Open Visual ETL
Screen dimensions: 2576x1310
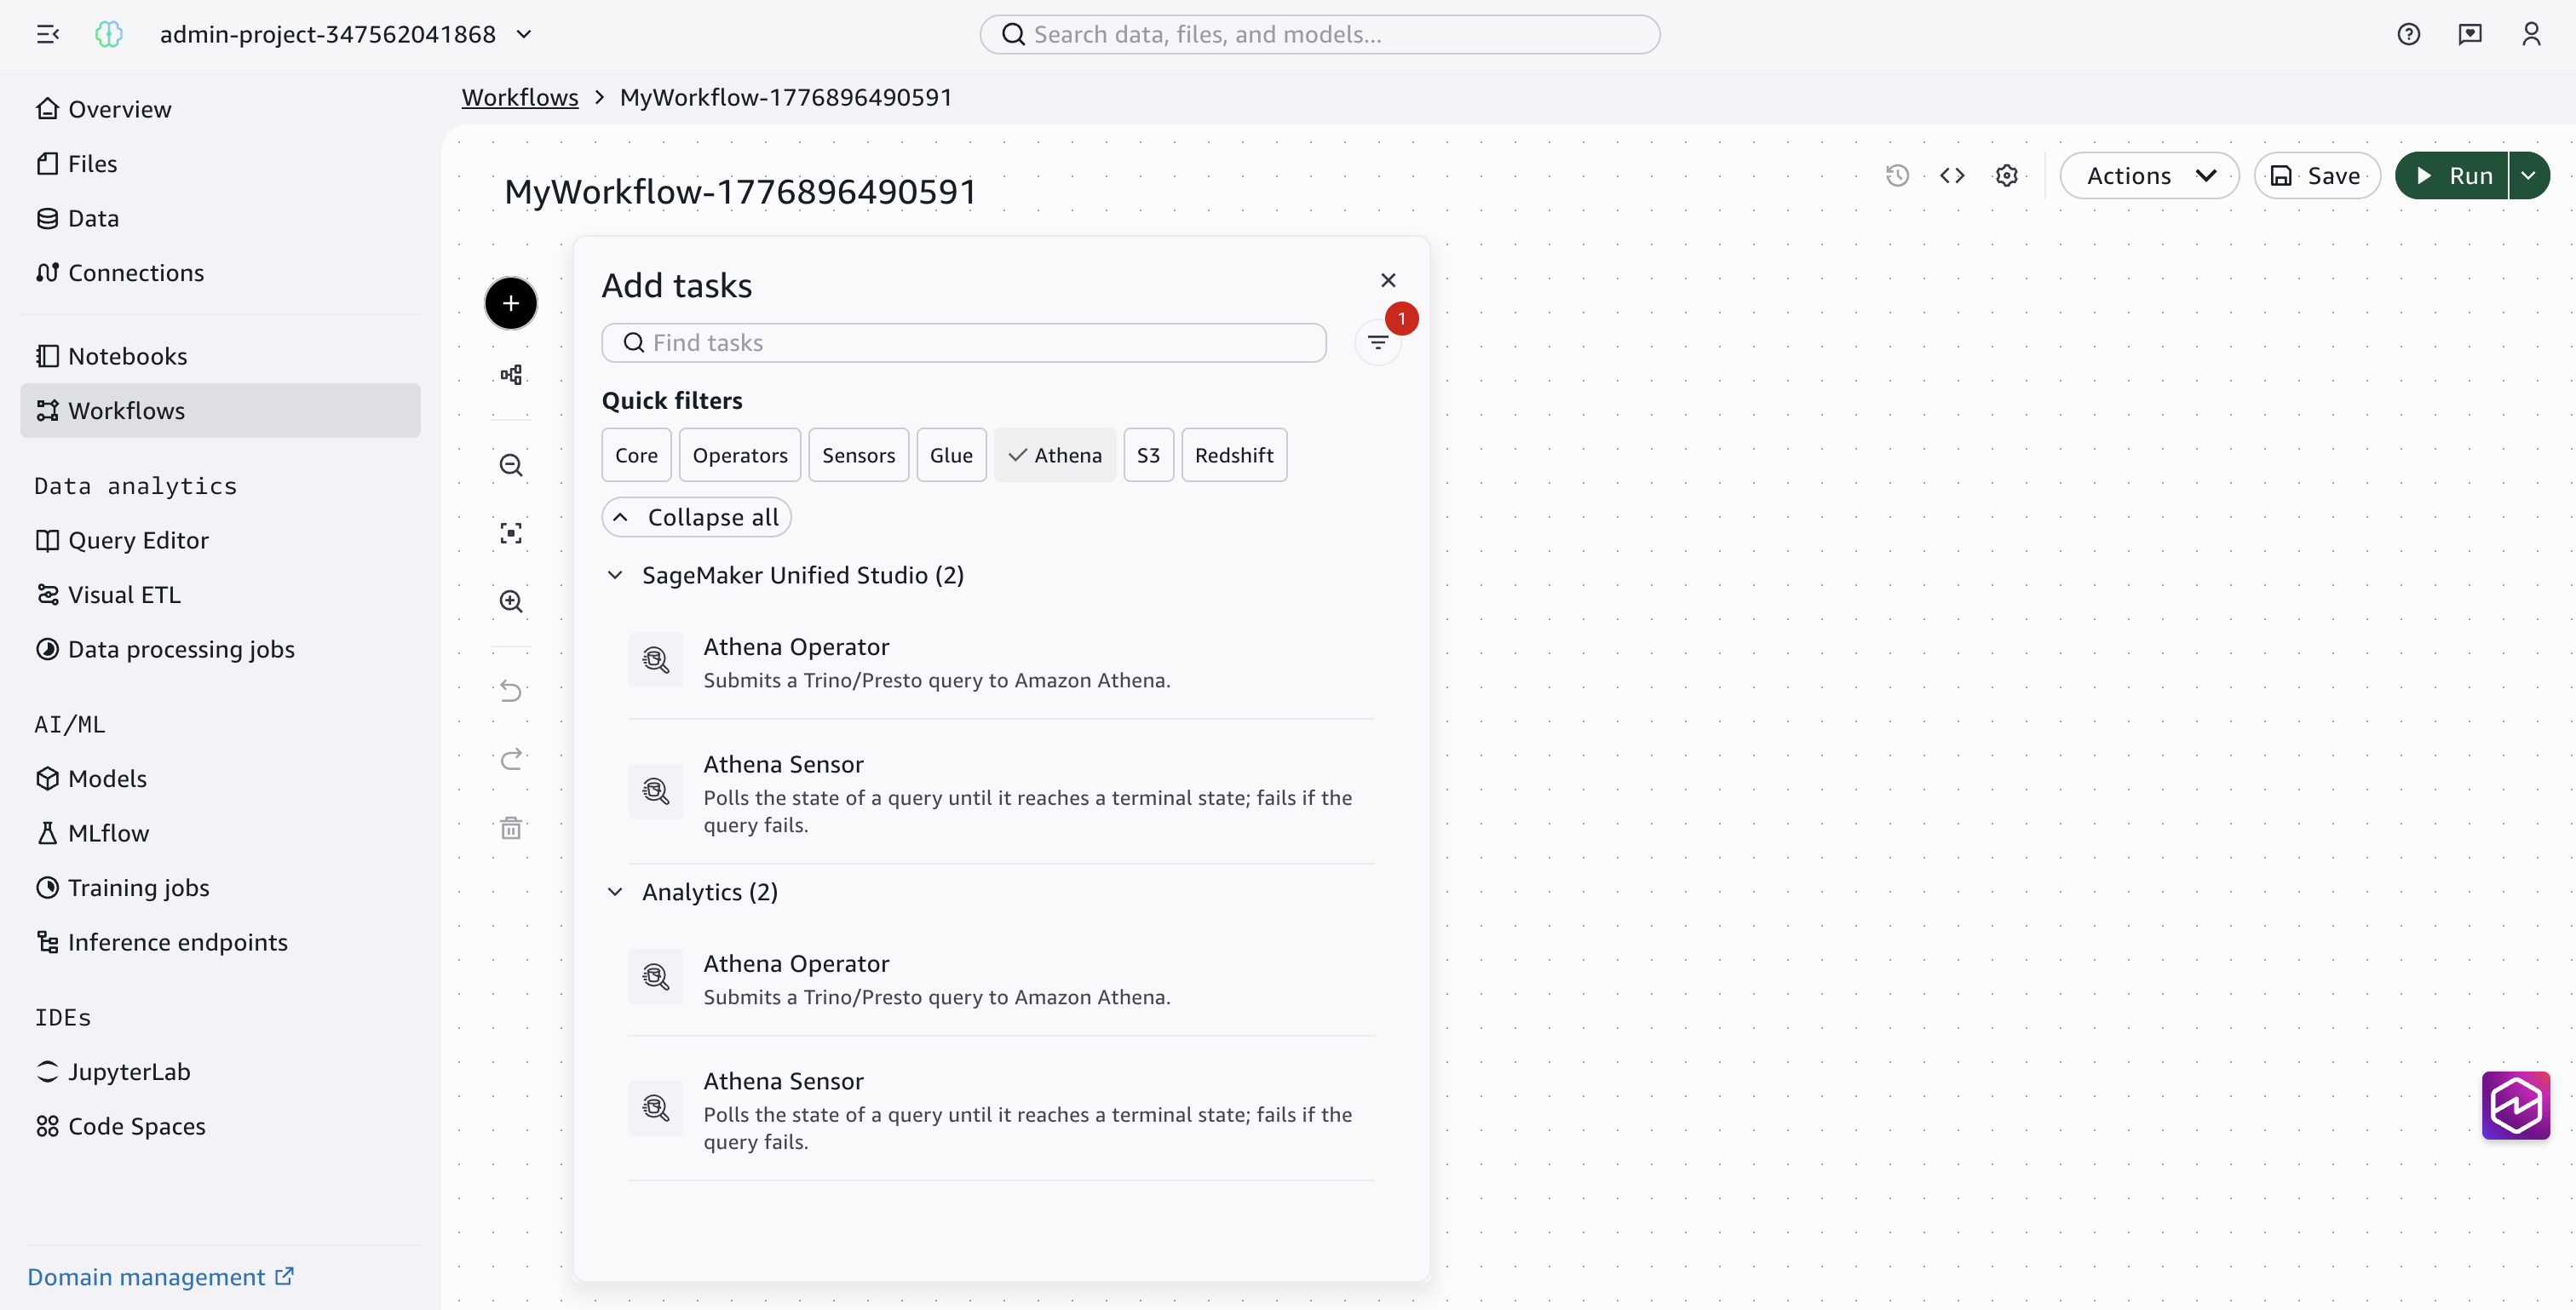220,594
